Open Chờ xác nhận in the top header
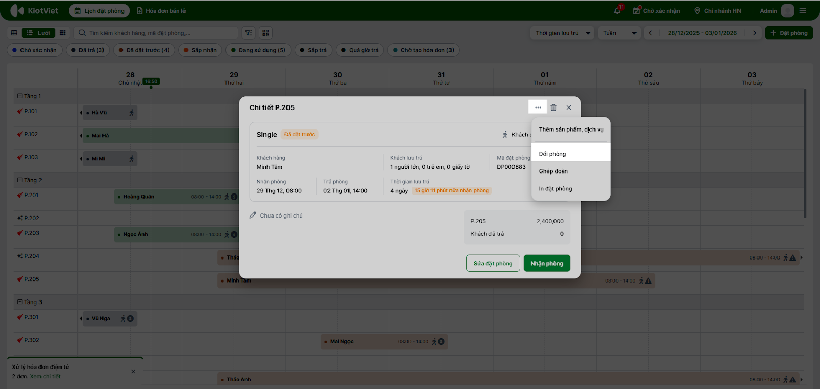The width and height of the screenshot is (820, 389). 657,11
